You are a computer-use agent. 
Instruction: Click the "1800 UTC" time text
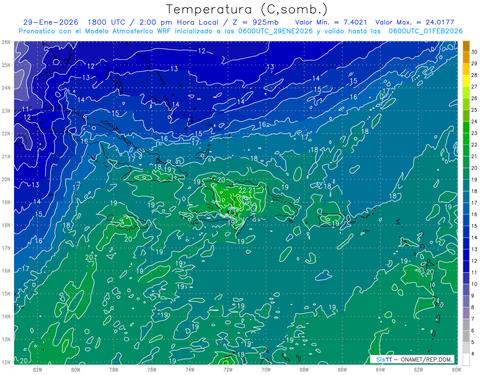click(107, 22)
